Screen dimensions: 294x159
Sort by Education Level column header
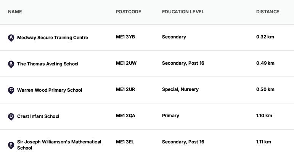183,12
